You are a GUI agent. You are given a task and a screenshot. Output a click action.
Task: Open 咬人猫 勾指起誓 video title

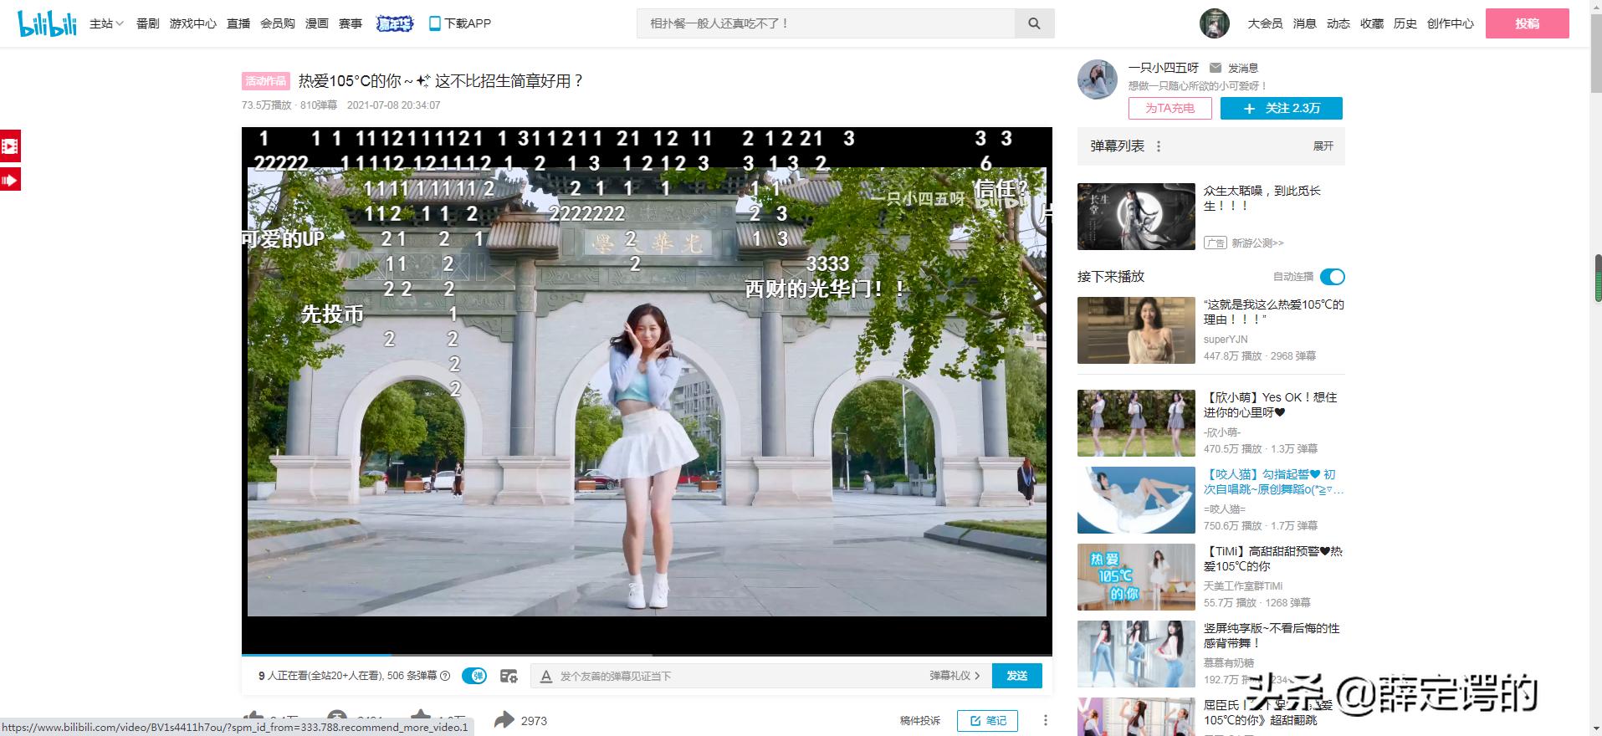[1274, 482]
